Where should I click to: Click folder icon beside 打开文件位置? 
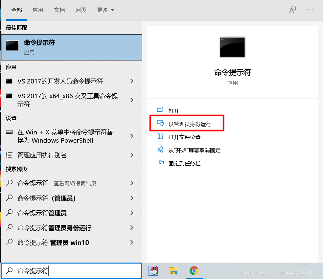click(160, 136)
